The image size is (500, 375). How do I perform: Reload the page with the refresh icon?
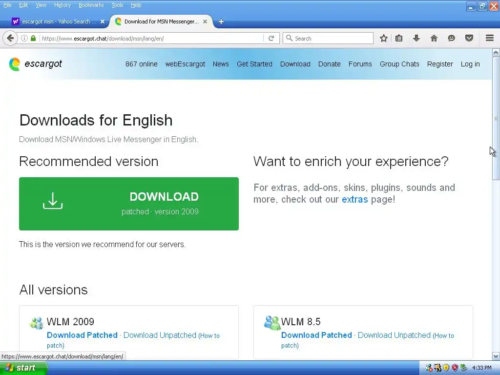point(271,38)
